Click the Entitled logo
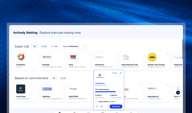 [47, 57]
